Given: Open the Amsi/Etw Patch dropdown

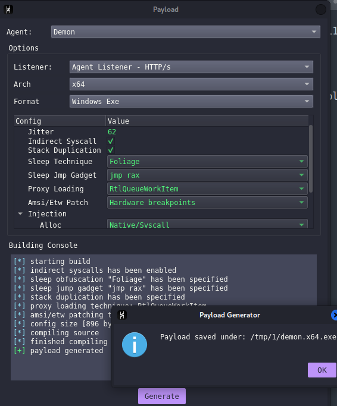Looking at the screenshot, I should tap(207, 203).
